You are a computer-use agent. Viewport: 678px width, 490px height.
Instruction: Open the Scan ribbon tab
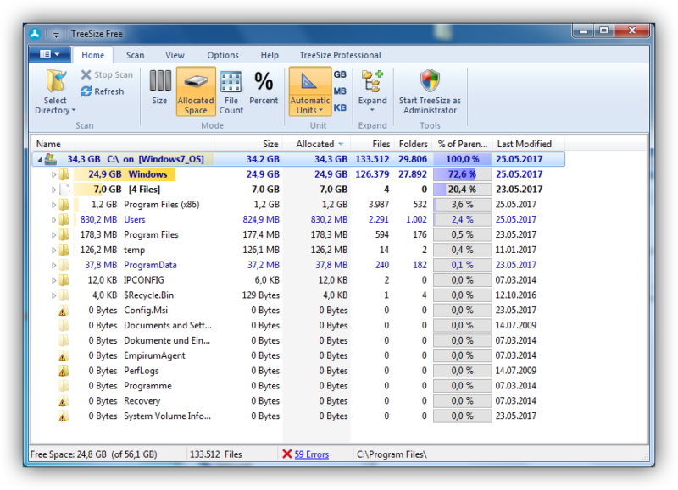(x=135, y=55)
